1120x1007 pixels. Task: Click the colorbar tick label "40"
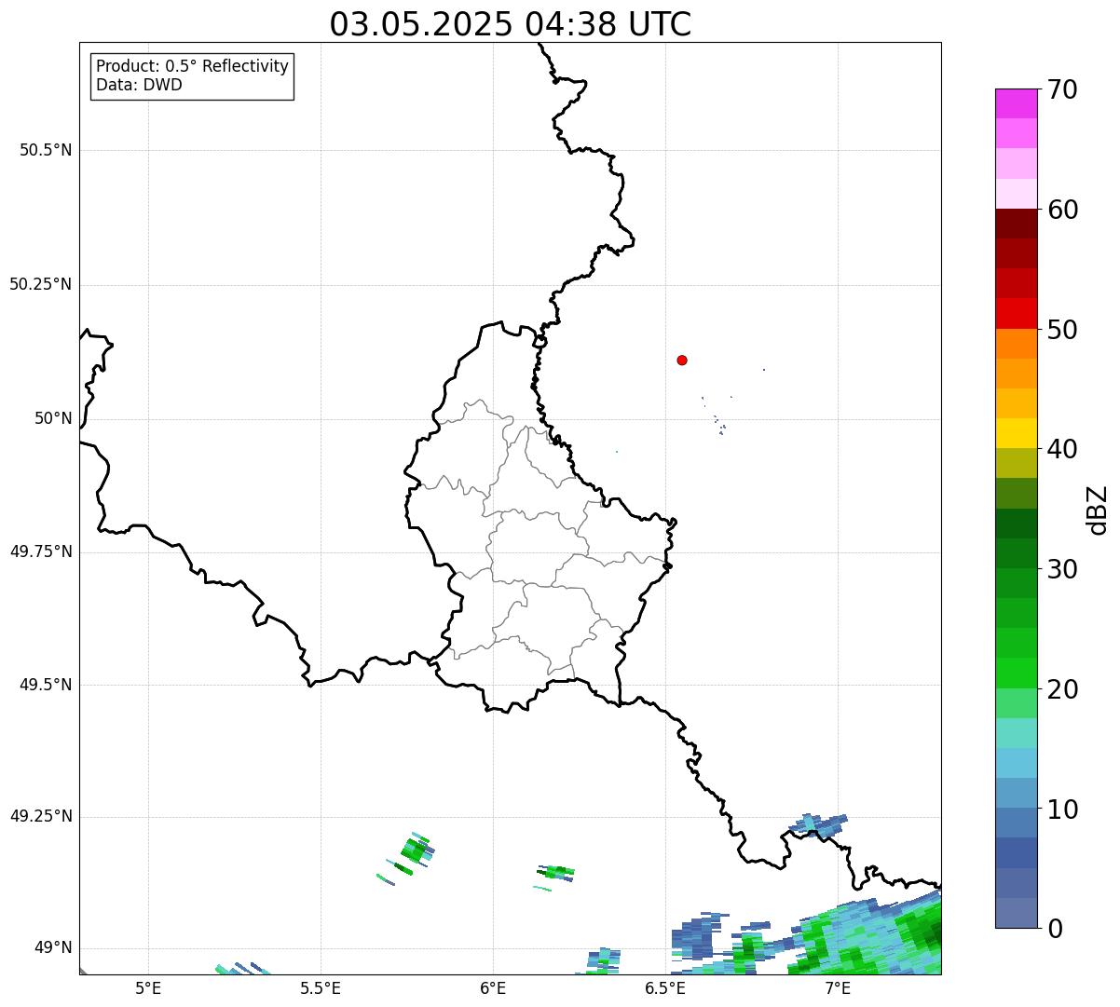(1062, 449)
